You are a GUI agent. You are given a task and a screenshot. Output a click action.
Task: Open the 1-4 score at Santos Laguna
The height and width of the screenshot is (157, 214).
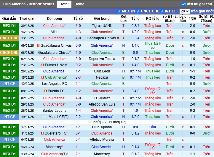78,111
